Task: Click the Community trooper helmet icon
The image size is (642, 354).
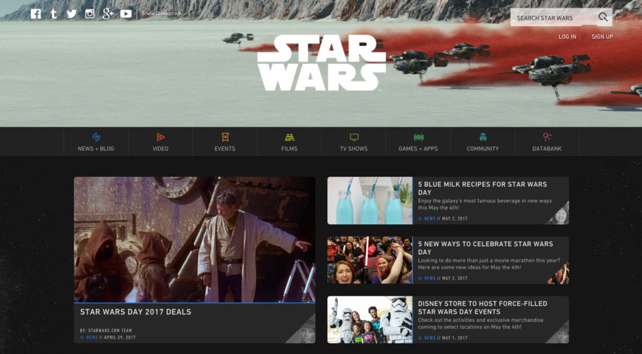Action: pyautogui.click(x=483, y=137)
